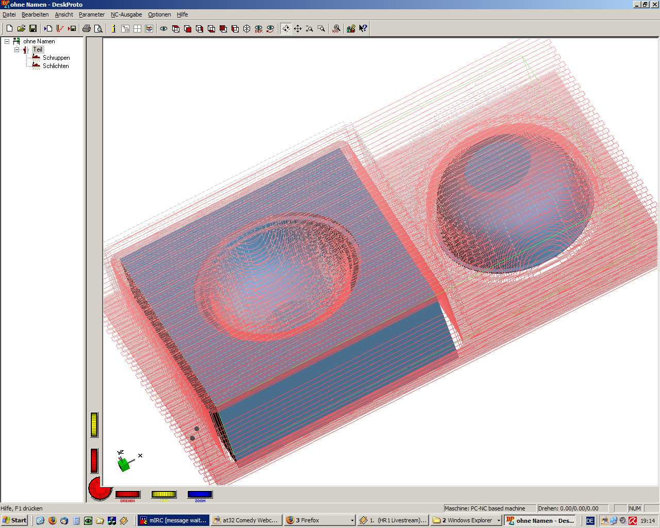The width and height of the screenshot is (660, 528).
Task: Collapse the 'Teil' tree node
Action: coord(16,49)
